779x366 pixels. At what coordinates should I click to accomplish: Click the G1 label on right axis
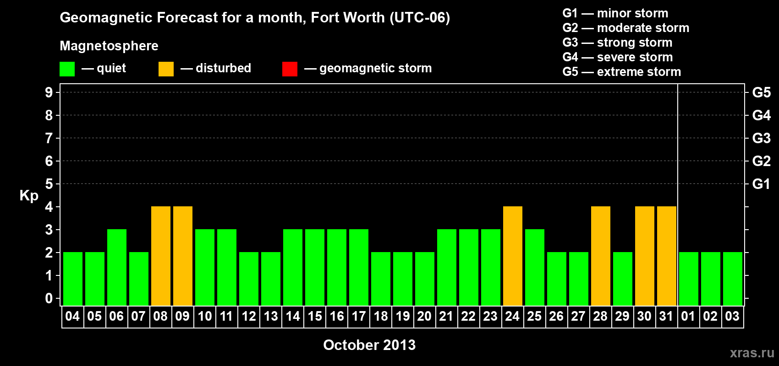pyautogui.click(x=762, y=184)
